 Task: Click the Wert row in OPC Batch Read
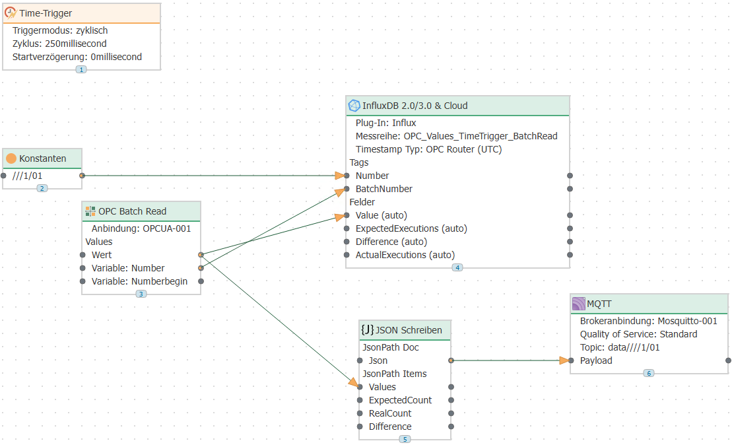point(102,255)
